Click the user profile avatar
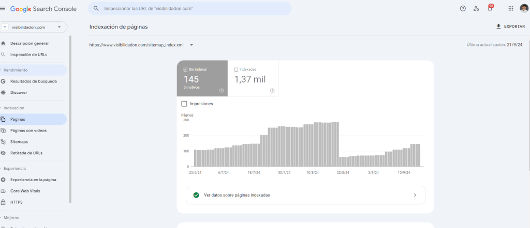 tap(523, 9)
